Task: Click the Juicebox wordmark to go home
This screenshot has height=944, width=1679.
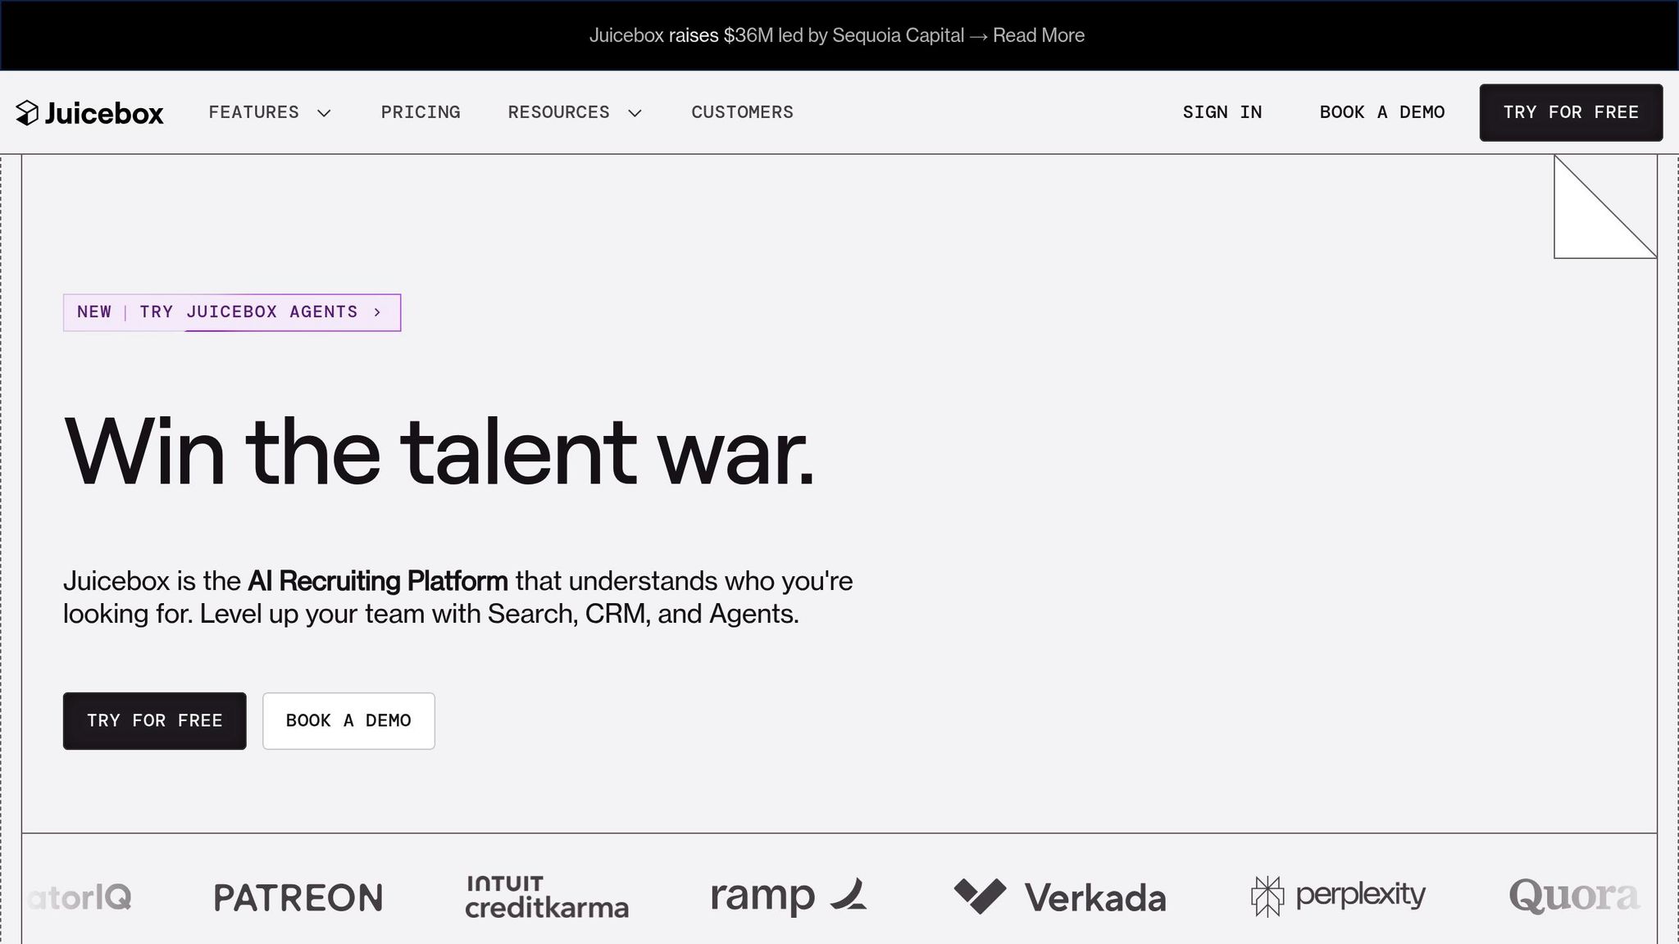Action: (104, 113)
